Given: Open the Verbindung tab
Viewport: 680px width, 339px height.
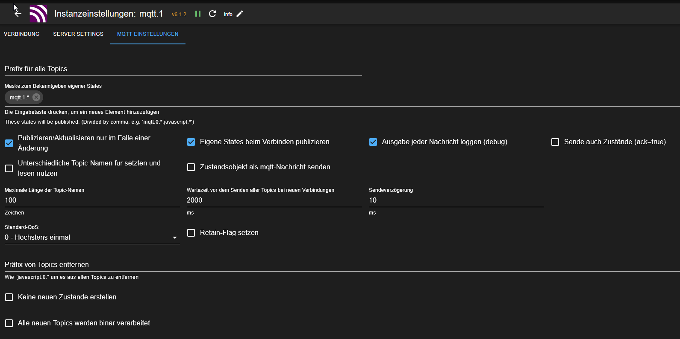Looking at the screenshot, I should pyautogui.click(x=22, y=34).
